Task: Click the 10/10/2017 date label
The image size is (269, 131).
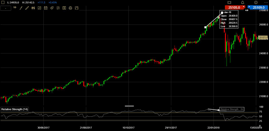Action: tap(128, 128)
